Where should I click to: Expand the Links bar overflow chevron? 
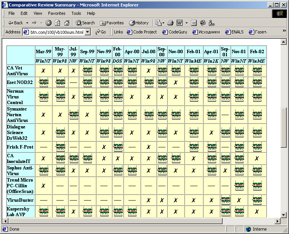tap(284, 31)
